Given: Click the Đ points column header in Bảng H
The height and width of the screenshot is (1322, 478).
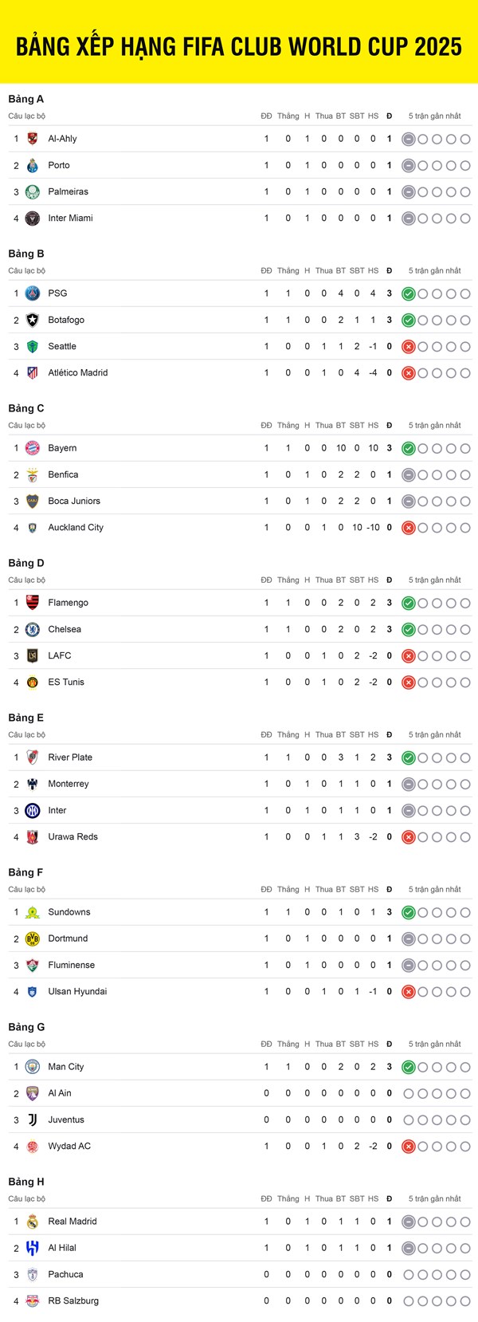Looking at the screenshot, I should click(390, 1198).
